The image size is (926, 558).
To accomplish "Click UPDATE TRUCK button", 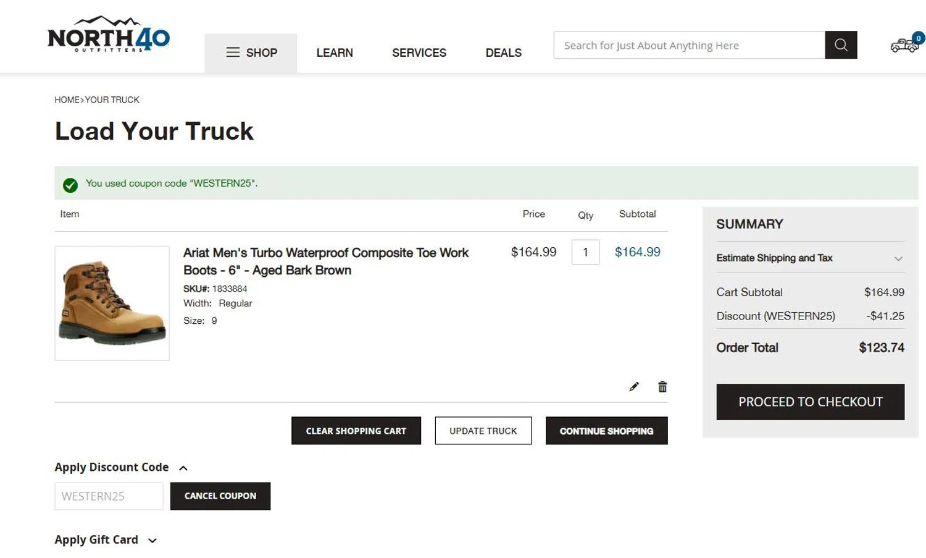I will click(483, 431).
